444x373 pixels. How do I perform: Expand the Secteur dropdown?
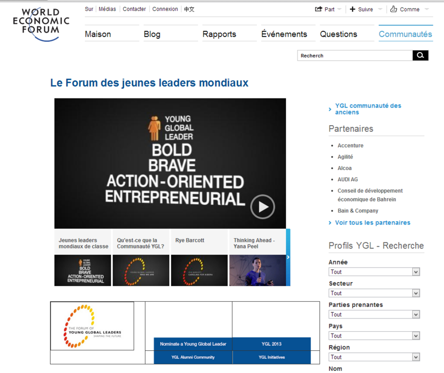(374, 293)
